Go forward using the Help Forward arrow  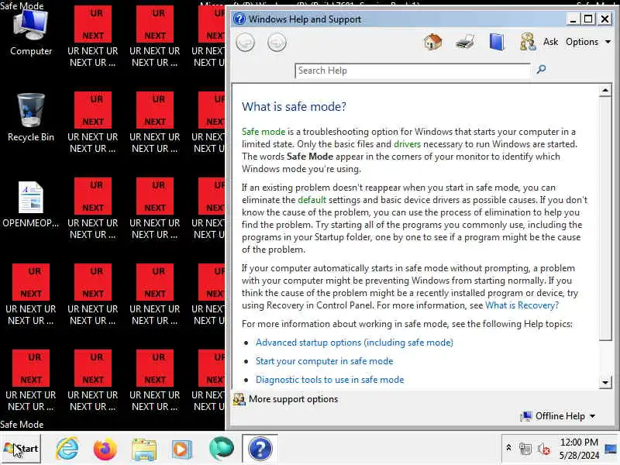pos(277,43)
